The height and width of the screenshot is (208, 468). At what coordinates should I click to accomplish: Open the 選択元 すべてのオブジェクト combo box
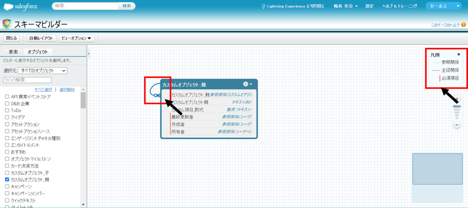click(x=43, y=71)
